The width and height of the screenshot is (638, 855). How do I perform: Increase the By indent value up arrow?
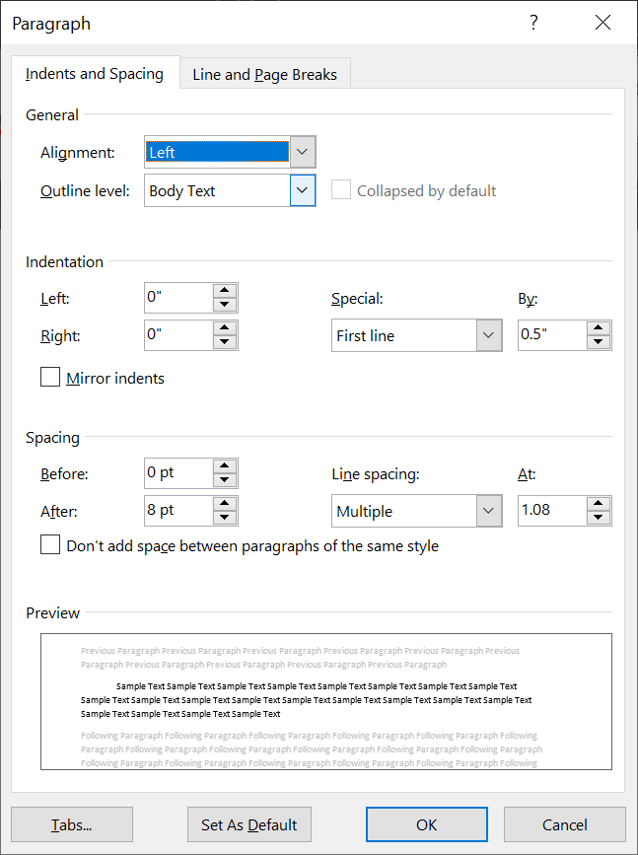click(599, 328)
